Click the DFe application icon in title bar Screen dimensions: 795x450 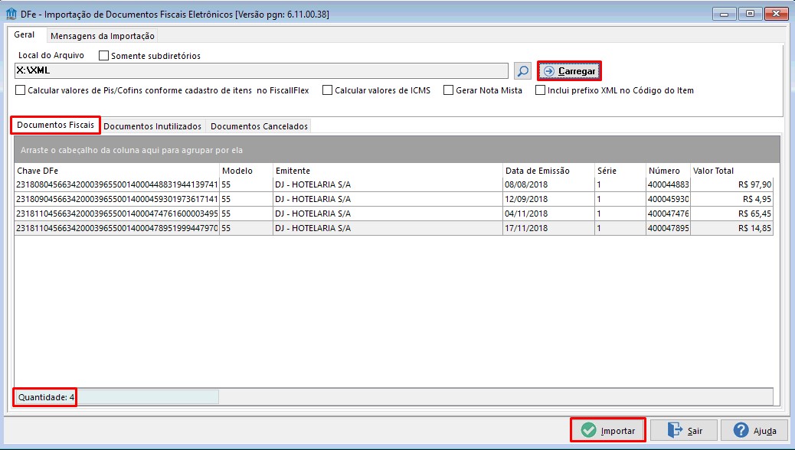coord(11,14)
